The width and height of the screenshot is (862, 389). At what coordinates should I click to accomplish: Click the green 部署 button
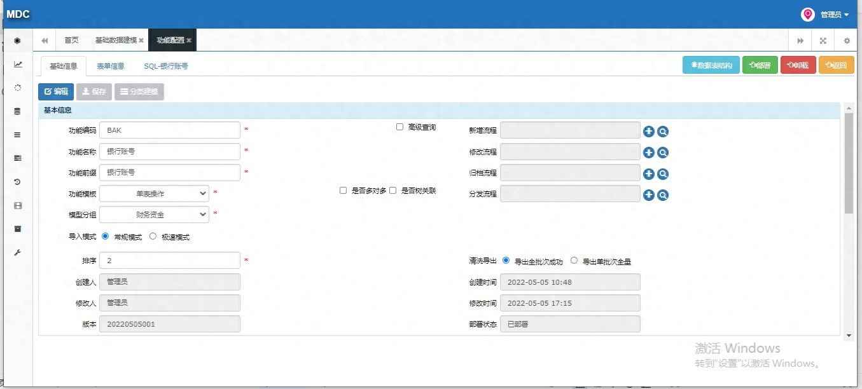coord(760,65)
